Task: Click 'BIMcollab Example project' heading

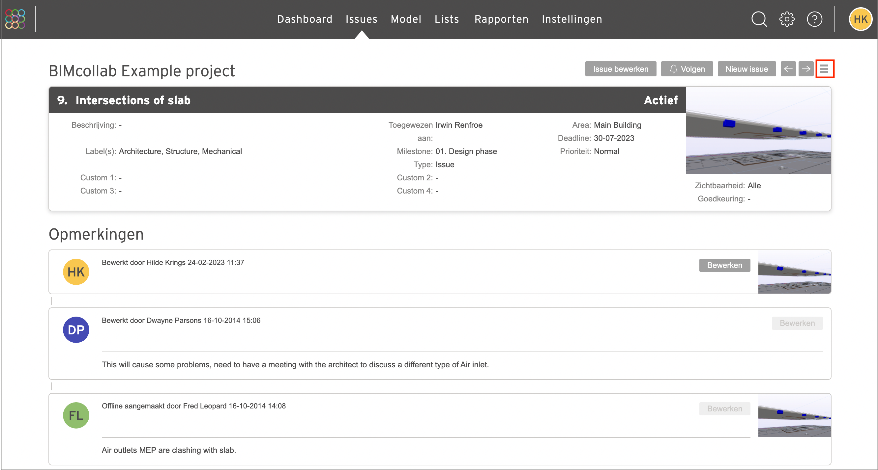Action: [x=142, y=71]
